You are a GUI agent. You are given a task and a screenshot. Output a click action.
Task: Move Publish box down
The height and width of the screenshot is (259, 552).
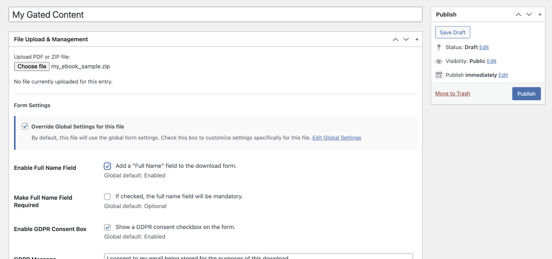529,15
